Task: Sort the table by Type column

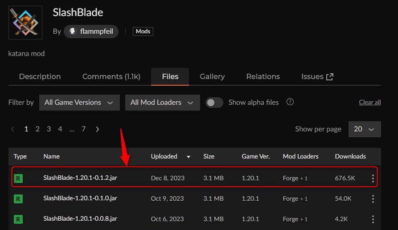Action: point(20,156)
